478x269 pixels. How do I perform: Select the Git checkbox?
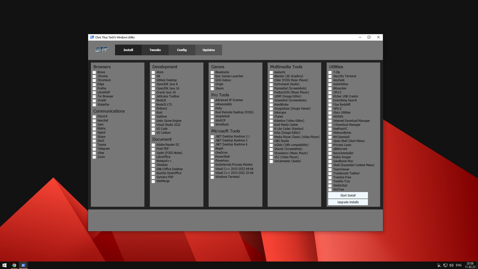pos(153,76)
